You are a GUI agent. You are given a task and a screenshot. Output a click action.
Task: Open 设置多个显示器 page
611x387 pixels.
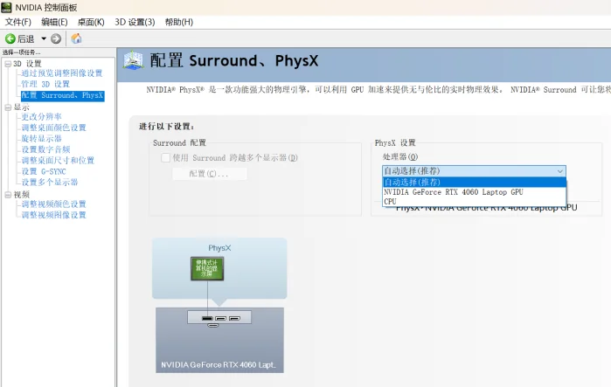click(x=50, y=183)
